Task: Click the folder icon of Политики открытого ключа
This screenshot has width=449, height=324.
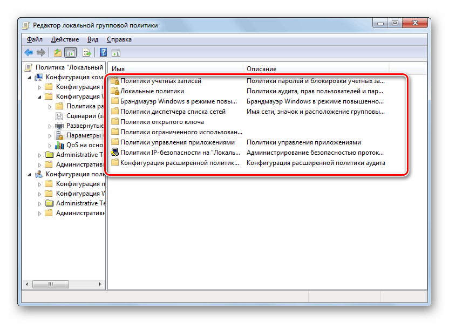Action: coord(115,122)
